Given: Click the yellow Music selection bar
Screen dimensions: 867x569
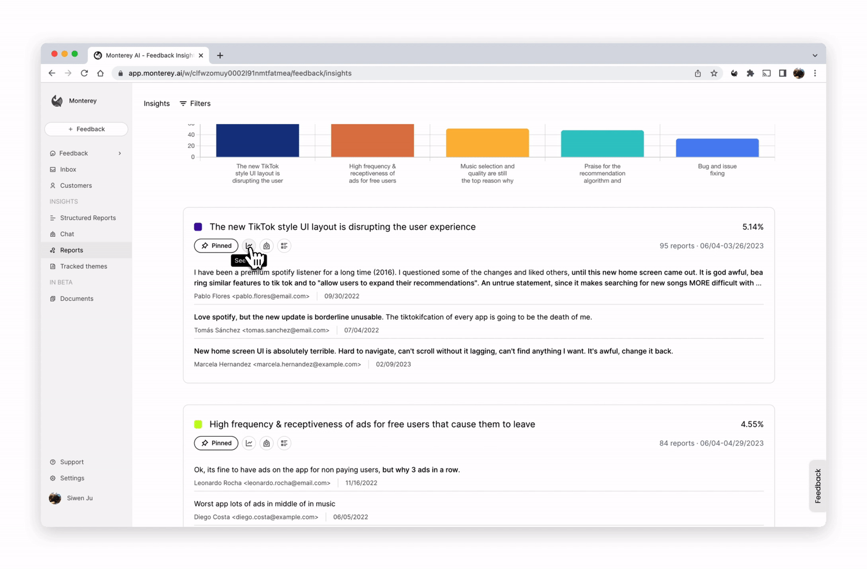Looking at the screenshot, I should point(487,143).
